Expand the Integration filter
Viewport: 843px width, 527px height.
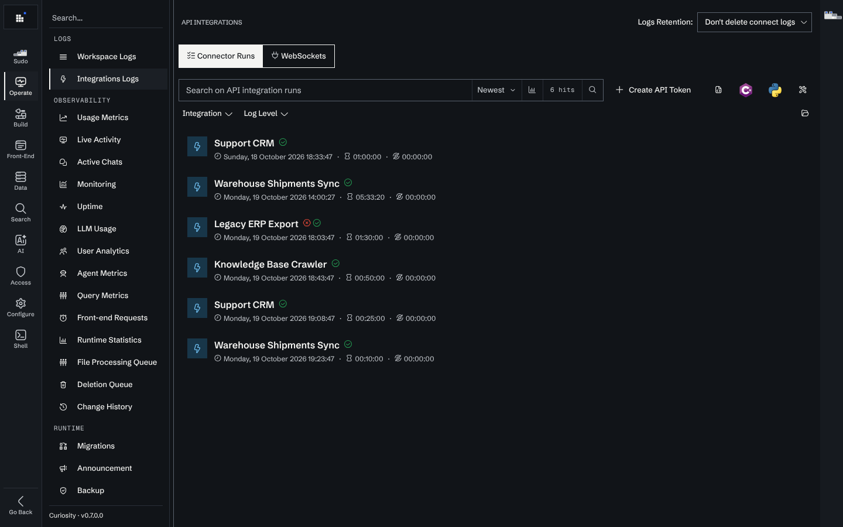(207, 114)
